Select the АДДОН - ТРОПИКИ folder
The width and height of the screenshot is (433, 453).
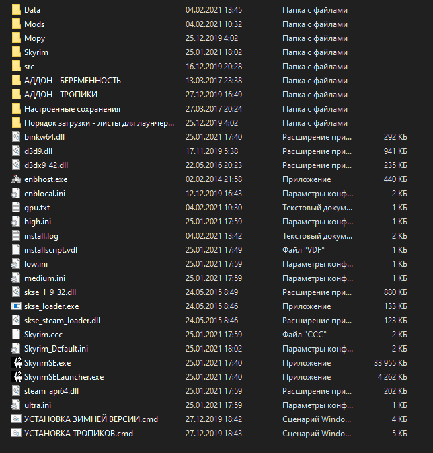(61, 95)
